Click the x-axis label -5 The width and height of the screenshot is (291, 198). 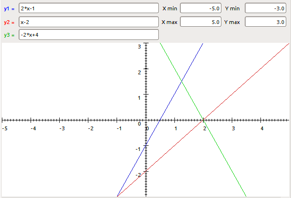point(5,128)
